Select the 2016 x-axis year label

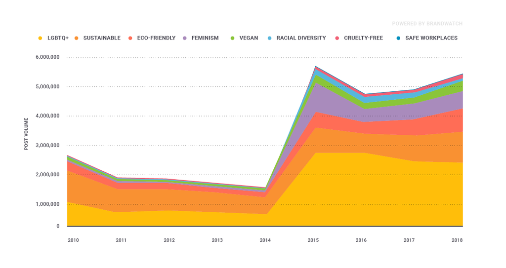click(361, 240)
